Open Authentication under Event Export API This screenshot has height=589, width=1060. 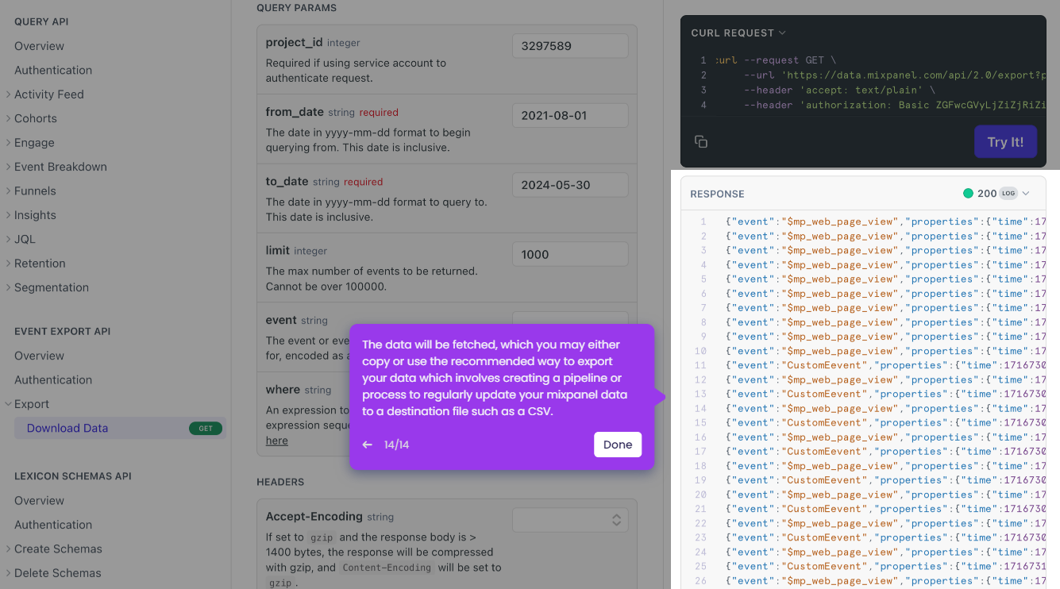(52, 379)
